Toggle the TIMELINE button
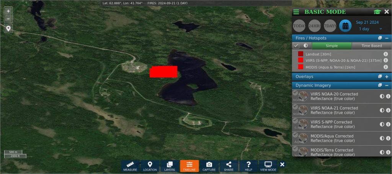 (x=189, y=166)
